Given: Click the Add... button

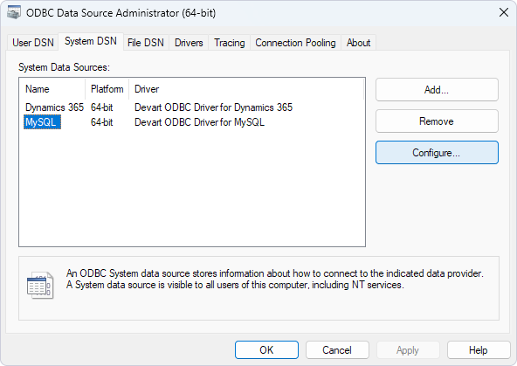Looking at the screenshot, I should 437,90.
